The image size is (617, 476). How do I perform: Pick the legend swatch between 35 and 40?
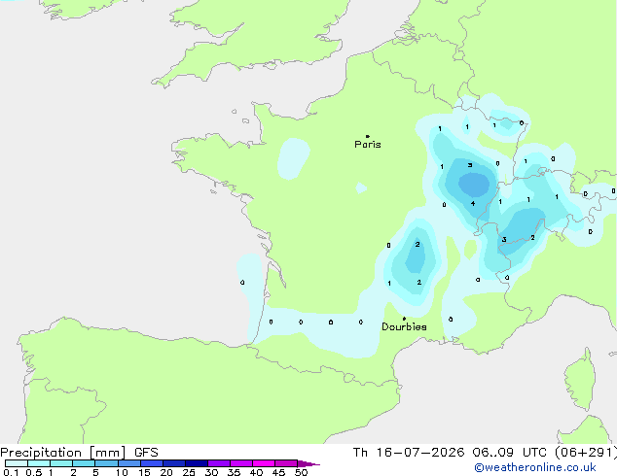click(241, 463)
